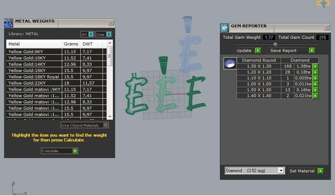The image size is (335, 195).
Task: Select the Yellow Gold matovi :9KY row
Action: (x=56, y=89)
